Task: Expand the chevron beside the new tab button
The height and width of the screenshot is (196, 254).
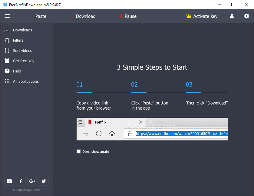Action: click(x=161, y=122)
